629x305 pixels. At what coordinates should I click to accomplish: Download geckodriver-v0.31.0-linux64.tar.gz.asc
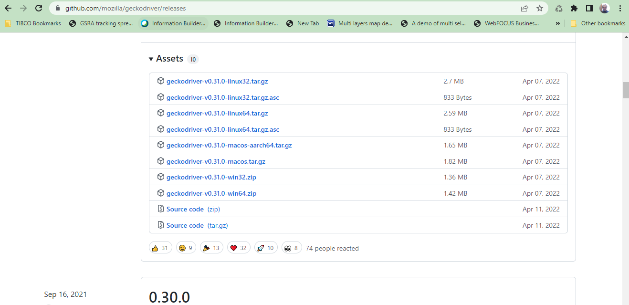coord(223,129)
